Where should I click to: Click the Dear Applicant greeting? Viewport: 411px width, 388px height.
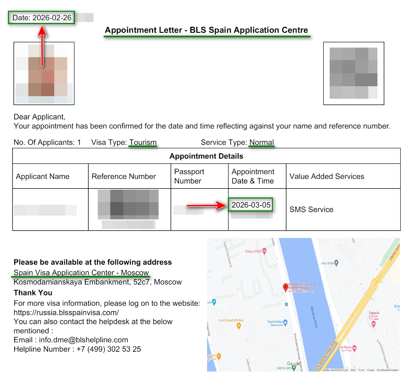40,117
